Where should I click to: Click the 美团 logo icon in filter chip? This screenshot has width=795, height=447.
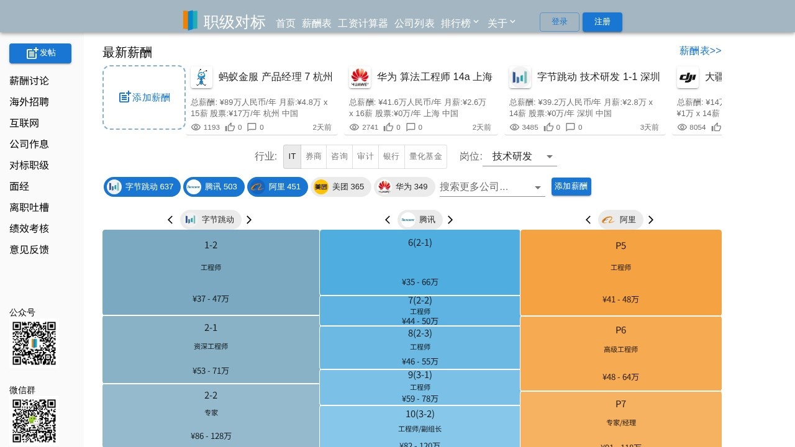321,186
